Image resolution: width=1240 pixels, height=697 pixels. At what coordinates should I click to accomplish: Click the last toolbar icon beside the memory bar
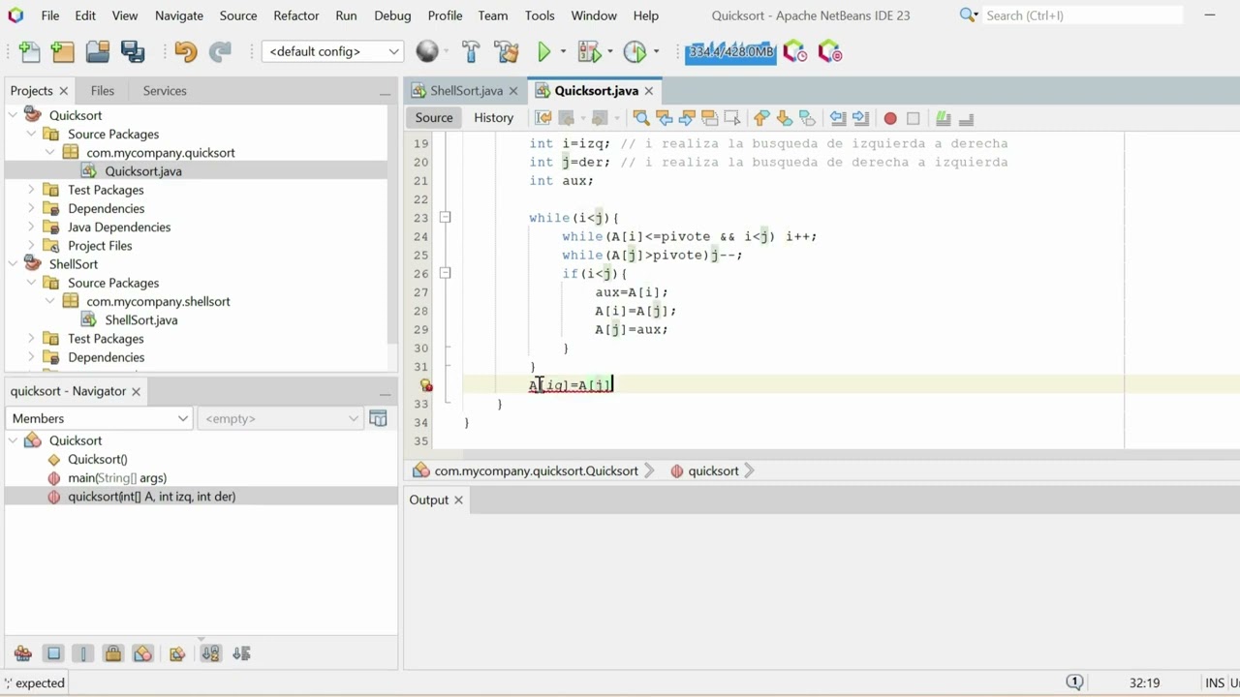click(830, 52)
